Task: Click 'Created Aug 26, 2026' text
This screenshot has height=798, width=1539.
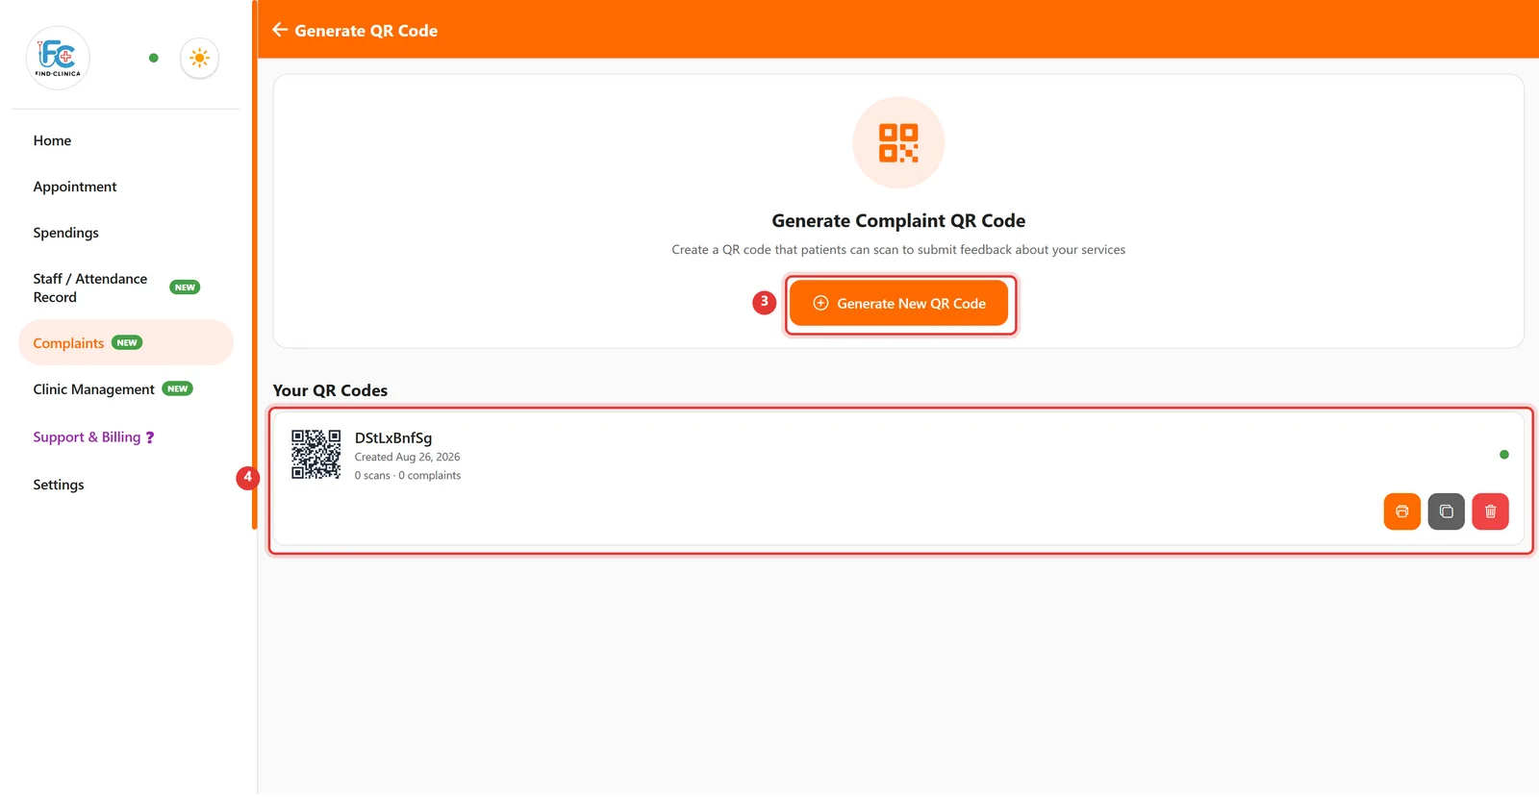Action: point(408,458)
